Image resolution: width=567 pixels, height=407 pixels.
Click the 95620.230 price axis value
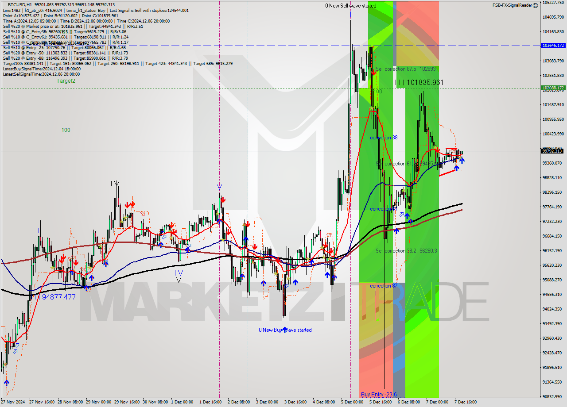tap(553, 265)
